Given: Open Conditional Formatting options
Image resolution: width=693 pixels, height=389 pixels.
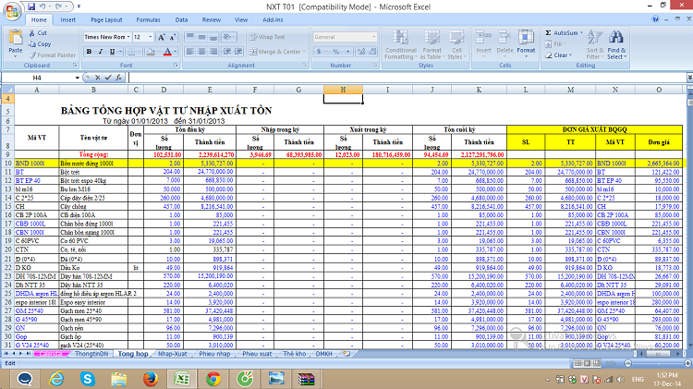Looking at the screenshot, I should tap(400, 44).
